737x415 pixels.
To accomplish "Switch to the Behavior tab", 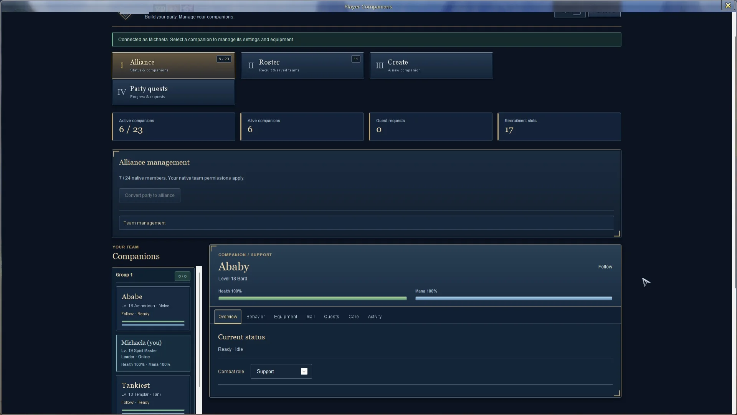I will (x=256, y=317).
